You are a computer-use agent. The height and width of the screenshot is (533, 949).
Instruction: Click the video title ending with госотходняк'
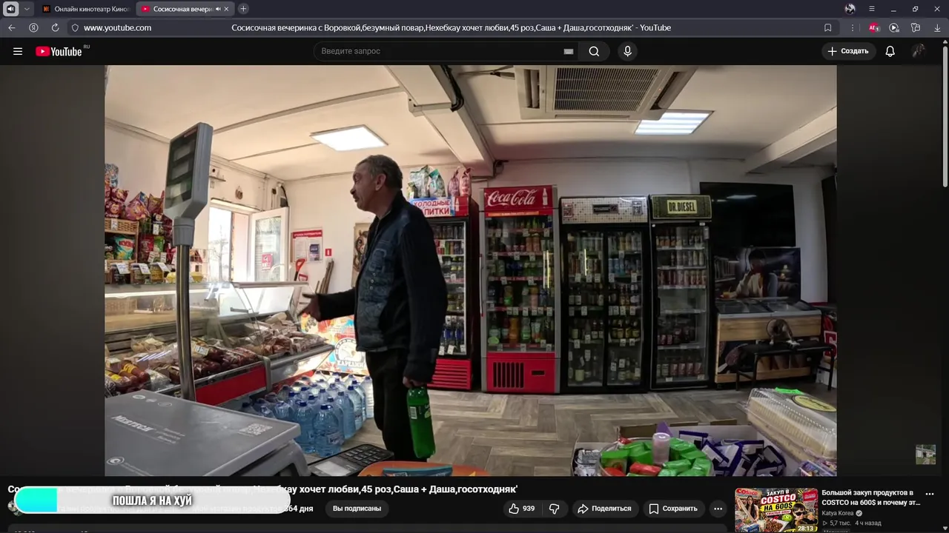coord(262,489)
